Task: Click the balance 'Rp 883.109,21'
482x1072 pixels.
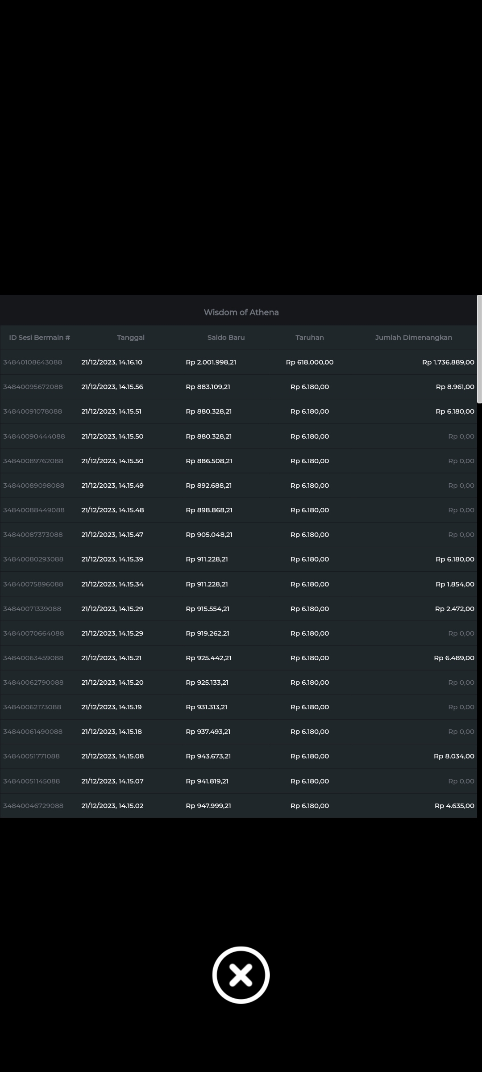Action: [x=208, y=387]
